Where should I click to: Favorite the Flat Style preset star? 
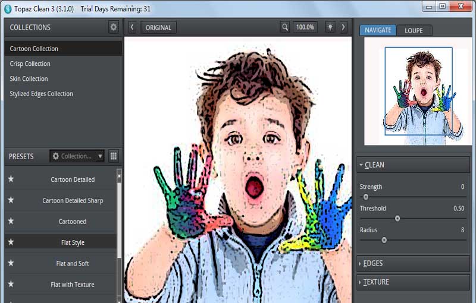(x=11, y=242)
